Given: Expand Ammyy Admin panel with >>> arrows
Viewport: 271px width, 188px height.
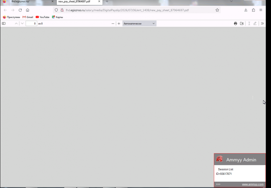Looking at the screenshot, I should [218, 184].
